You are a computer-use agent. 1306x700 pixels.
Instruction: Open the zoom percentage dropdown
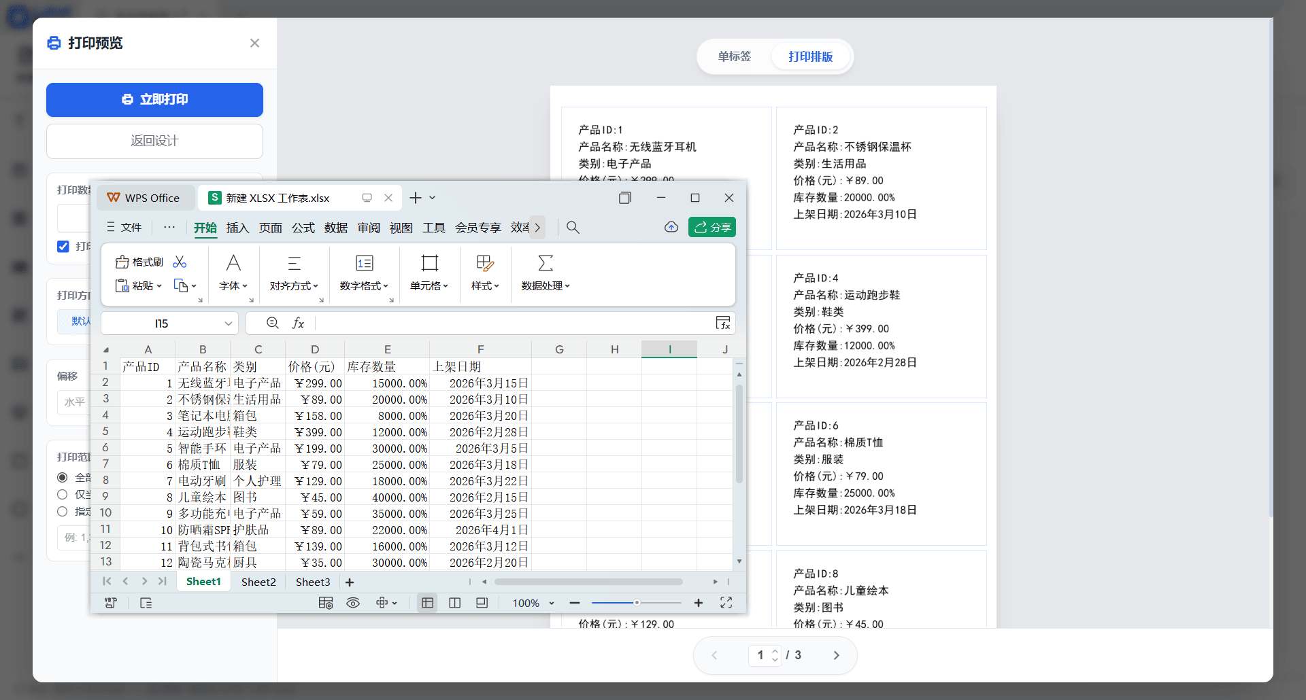click(533, 603)
